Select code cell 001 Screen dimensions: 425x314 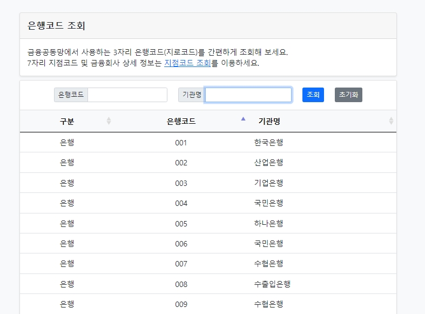pos(181,143)
